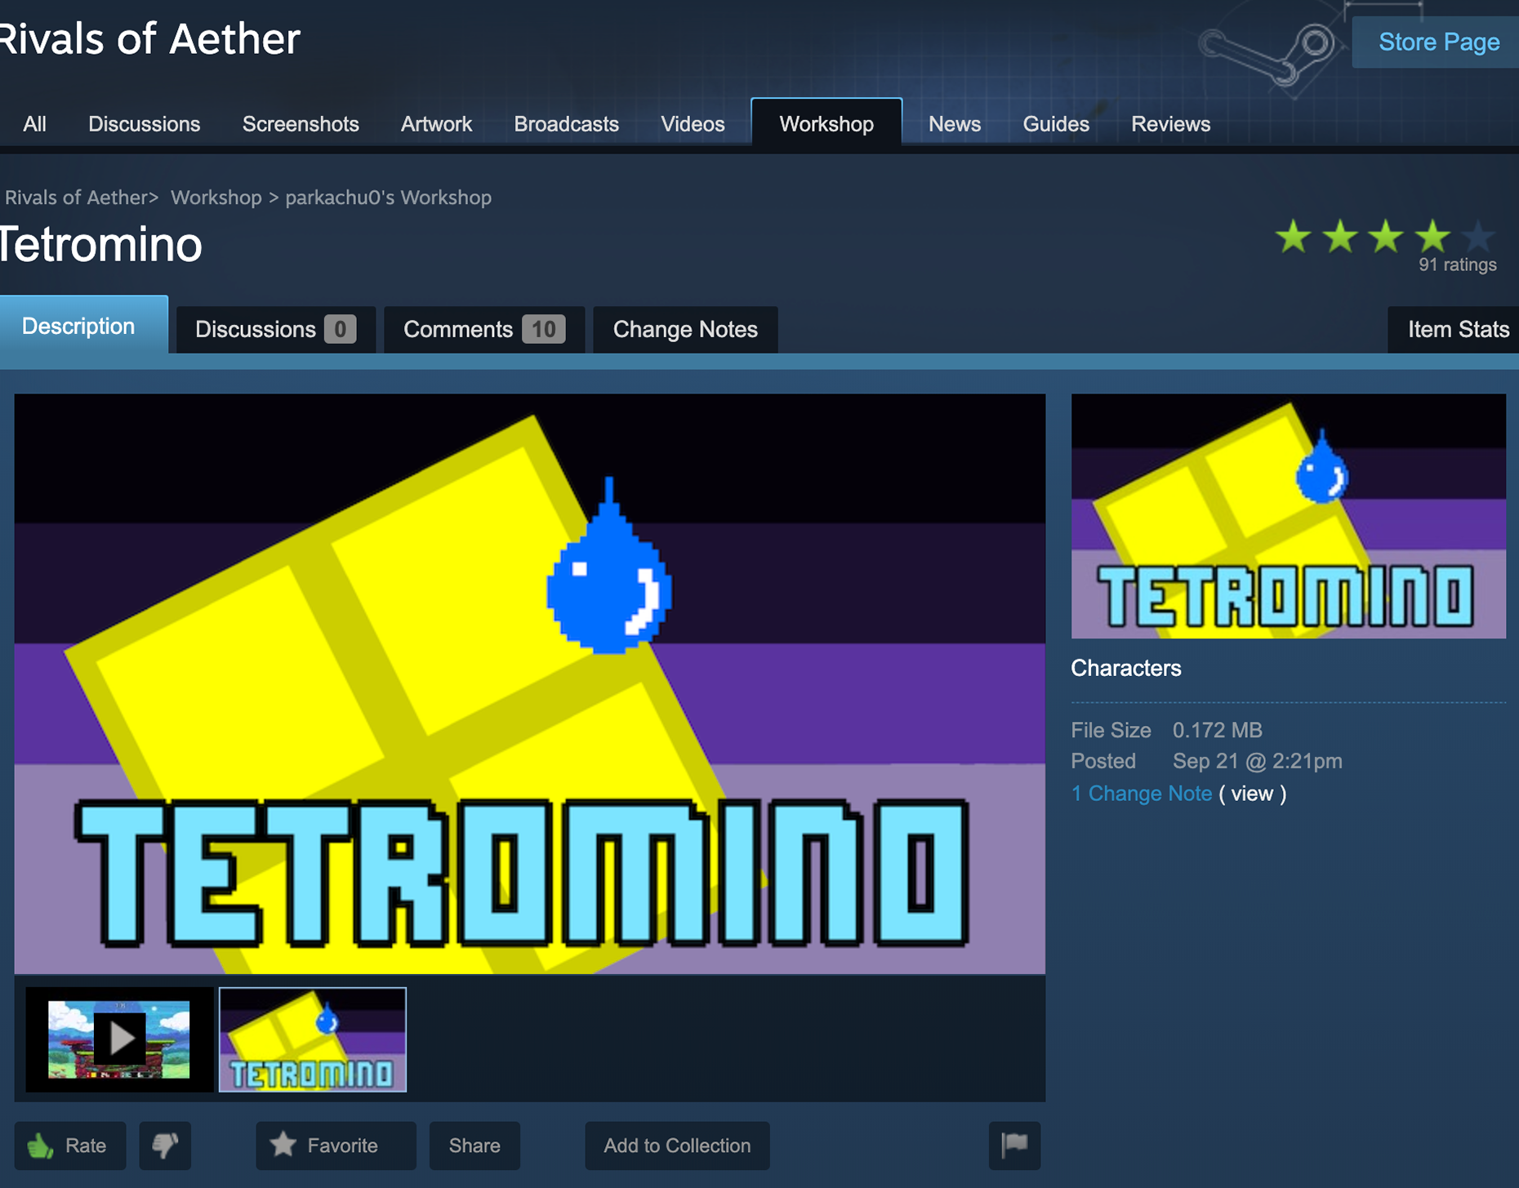Open item Discussions tab with 0 count
The height and width of the screenshot is (1188, 1519).
pos(275,329)
